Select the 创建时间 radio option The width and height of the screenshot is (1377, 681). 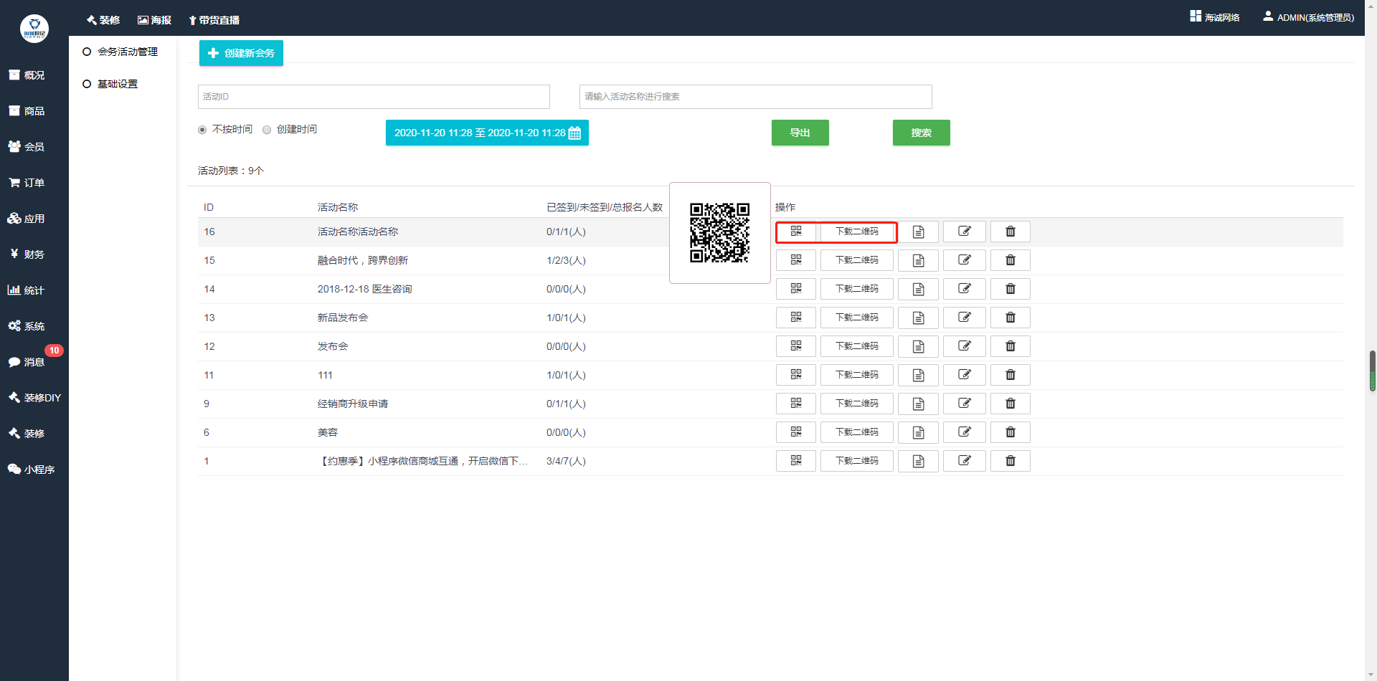pos(267,130)
